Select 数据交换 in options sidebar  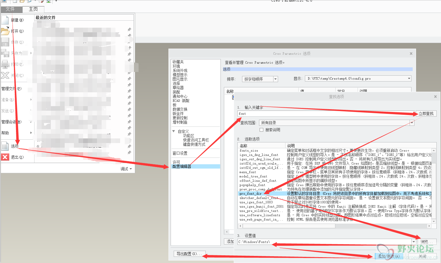pos(180,109)
